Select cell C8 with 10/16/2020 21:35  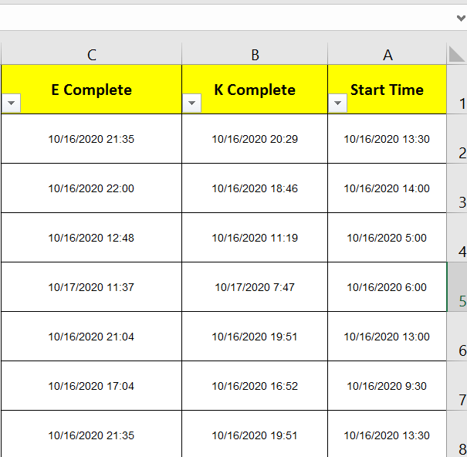[91, 434]
